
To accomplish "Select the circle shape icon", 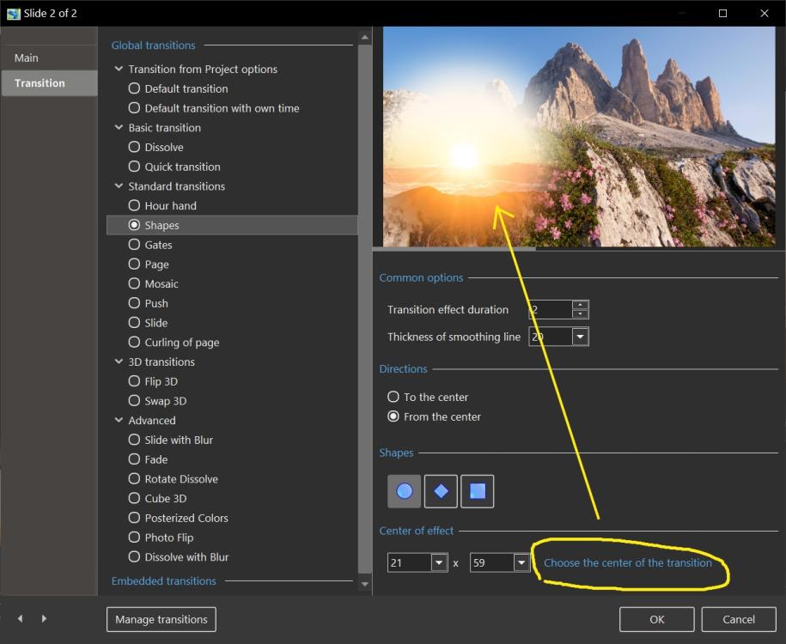I will click(404, 491).
